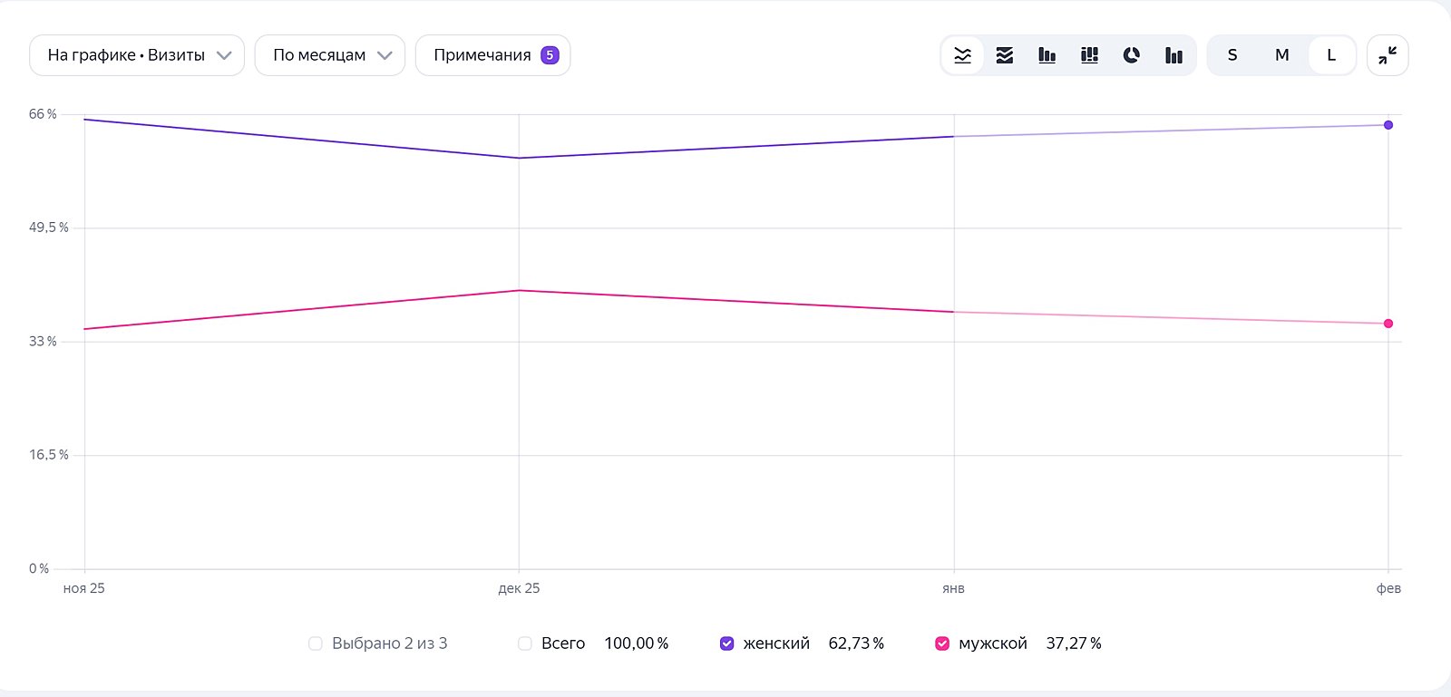
Task: Open the "Примечания" notes button
Action: pyautogui.click(x=492, y=55)
